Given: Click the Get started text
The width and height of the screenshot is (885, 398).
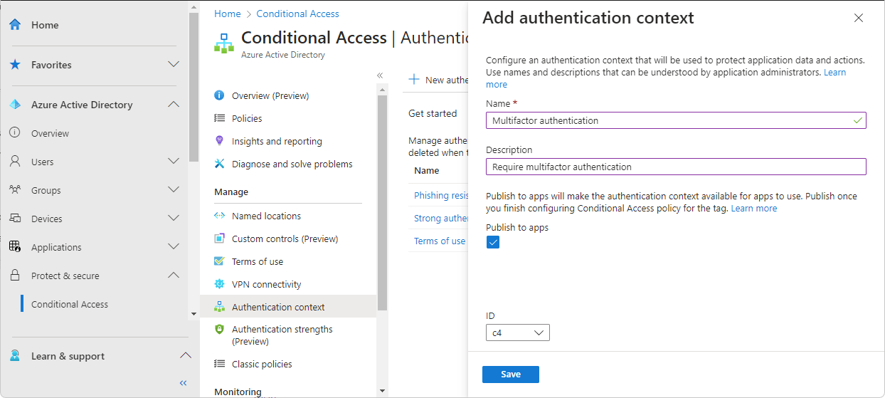Looking at the screenshot, I should click(433, 113).
